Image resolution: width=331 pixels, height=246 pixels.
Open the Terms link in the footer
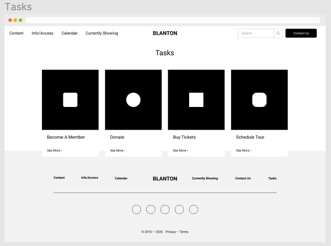point(184,232)
